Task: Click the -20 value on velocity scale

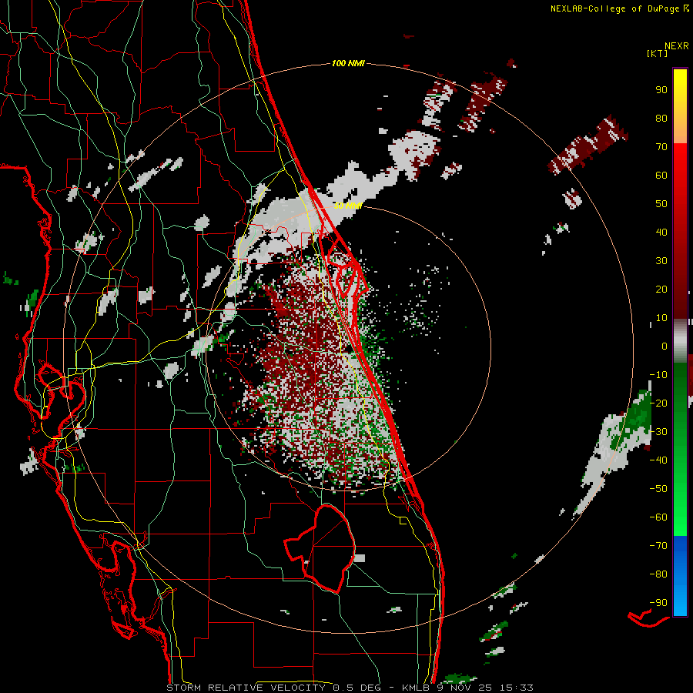Action: tap(658, 403)
